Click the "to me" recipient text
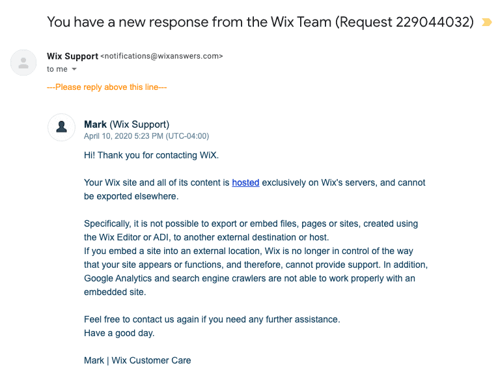The width and height of the screenshot is (498, 372). click(x=57, y=69)
